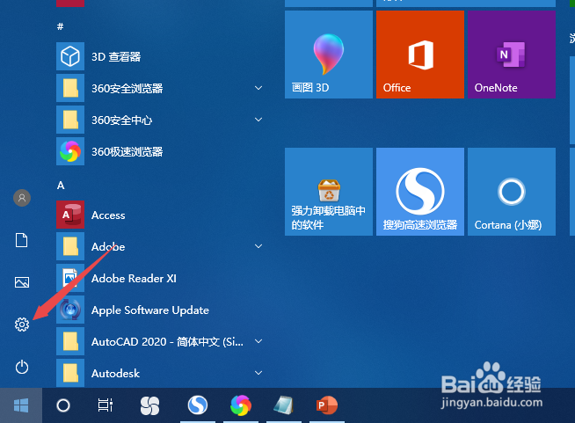Click the Access label text
This screenshot has width=575, height=423.
[108, 215]
